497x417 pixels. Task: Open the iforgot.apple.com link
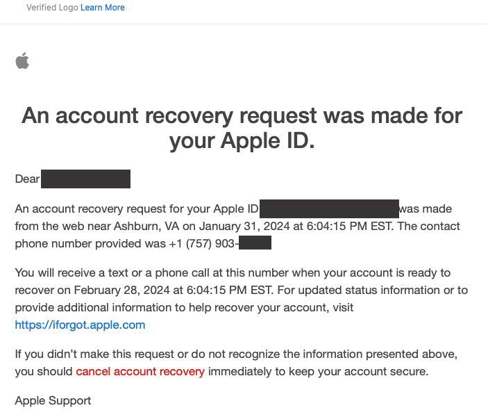[x=80, y=325]
